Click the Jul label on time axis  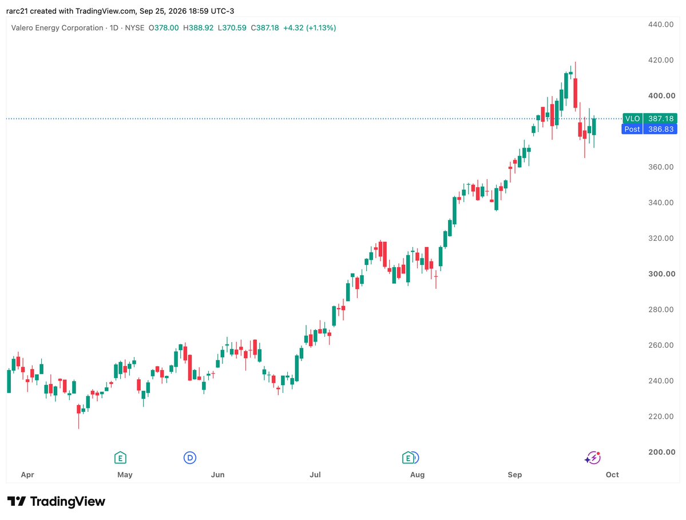tap(315, 475)
